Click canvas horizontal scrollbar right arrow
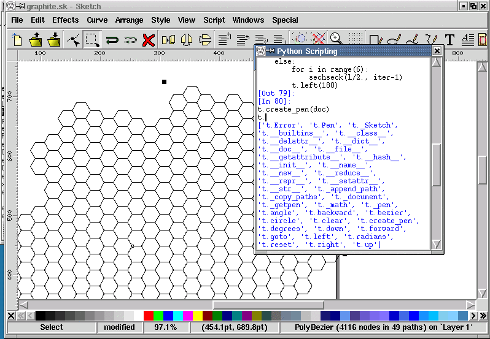The height and width of the screenshot is (339, 490). tap(470, 305)
